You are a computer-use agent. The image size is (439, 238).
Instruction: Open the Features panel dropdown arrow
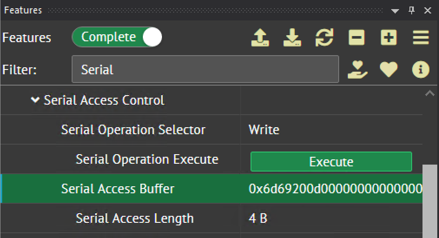395,11
